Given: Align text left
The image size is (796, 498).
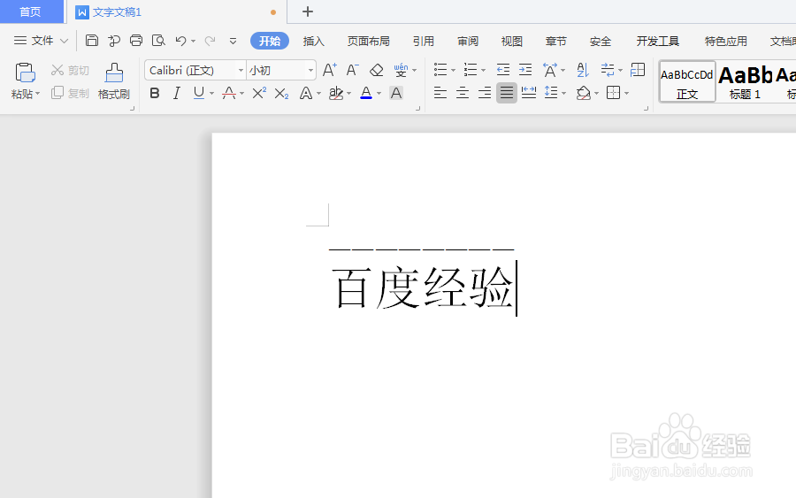Looking at the screenshot, I should click(440, 92).
